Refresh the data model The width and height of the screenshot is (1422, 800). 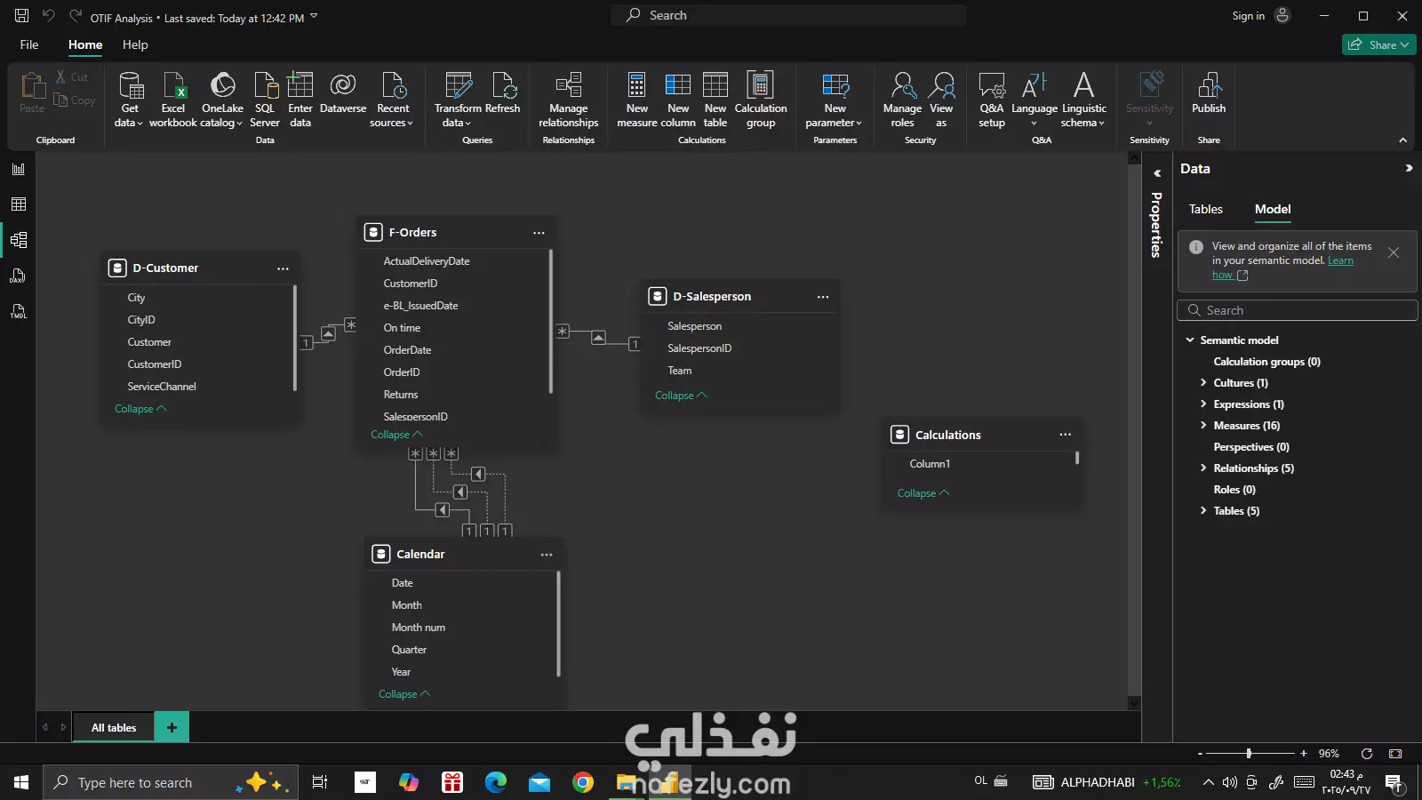(x=503, y=93)
